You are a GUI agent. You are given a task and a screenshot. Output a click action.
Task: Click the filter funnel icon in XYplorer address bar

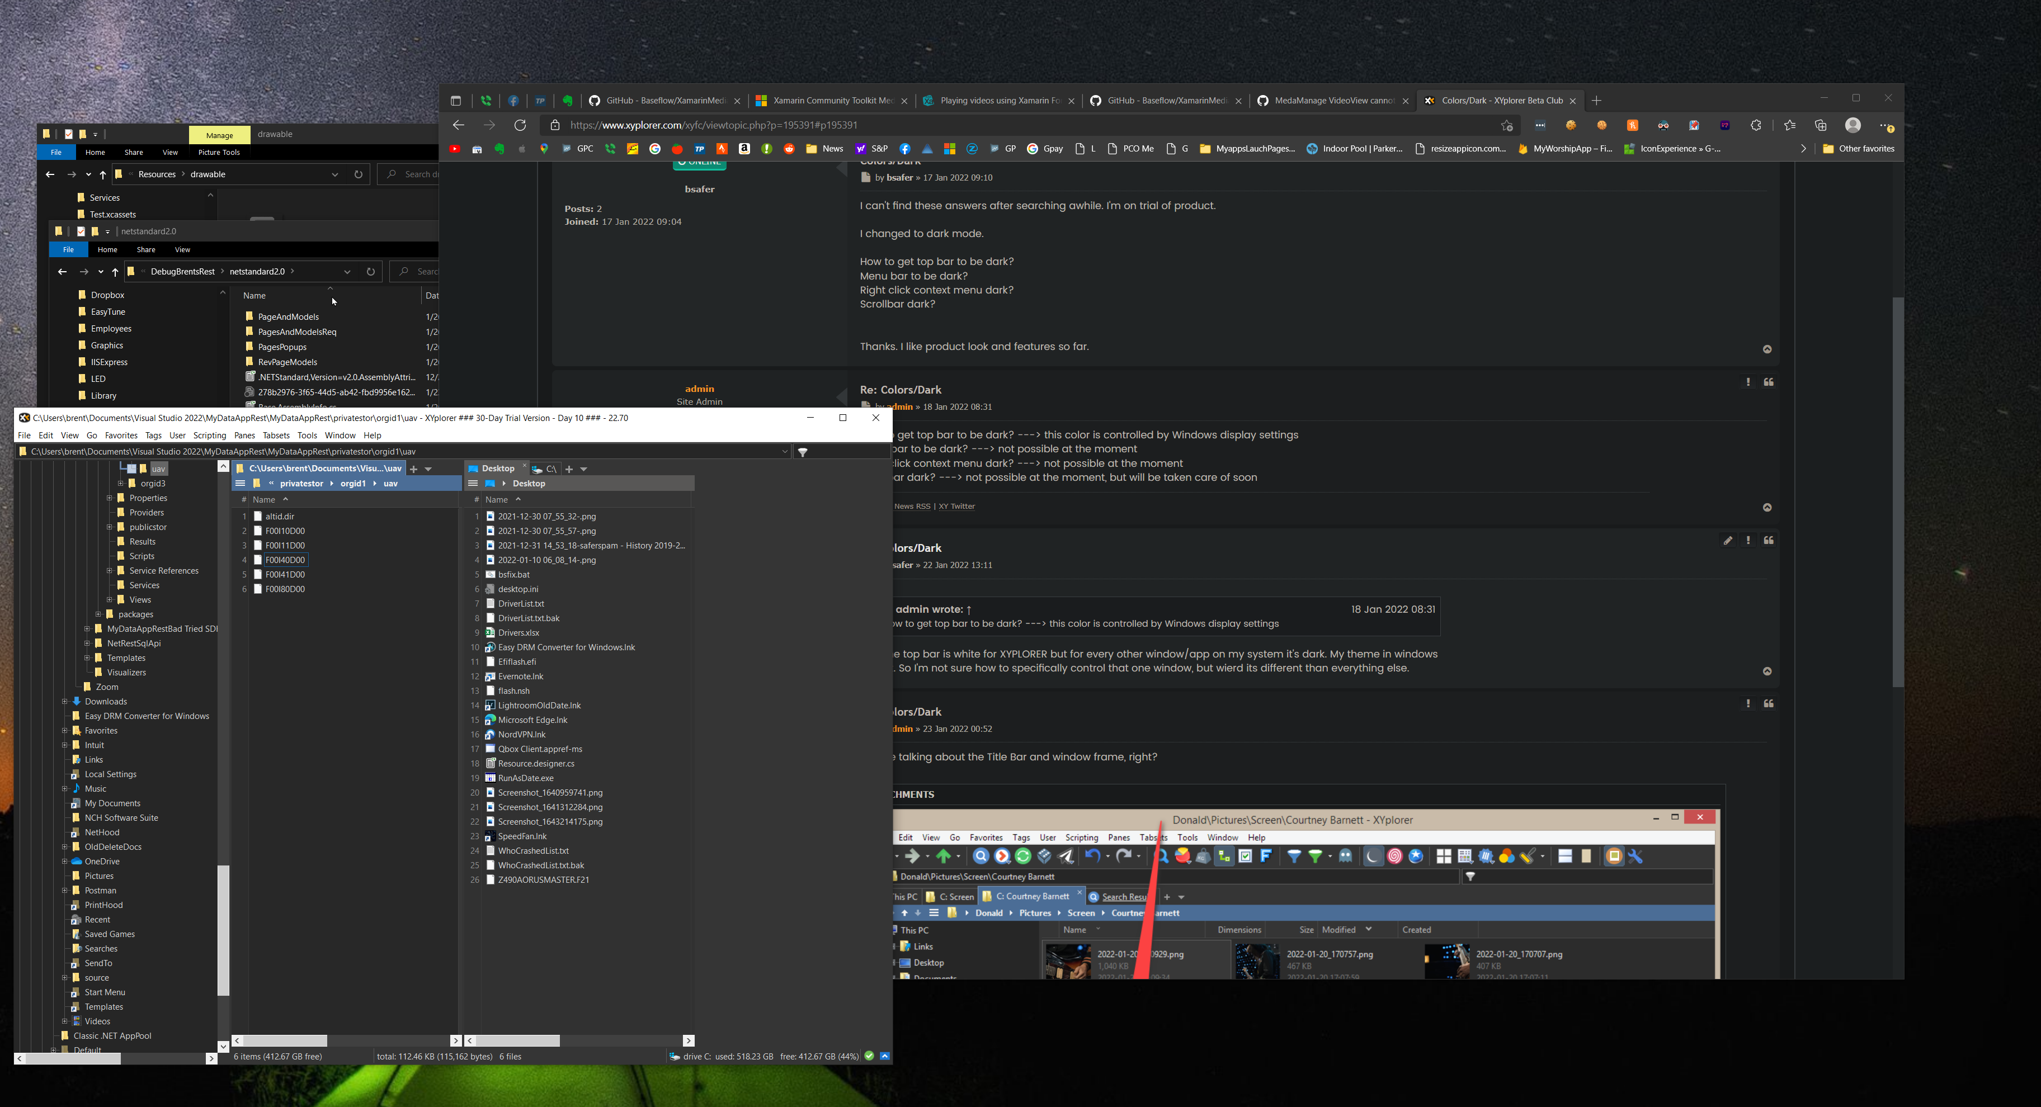click(803, 452)
